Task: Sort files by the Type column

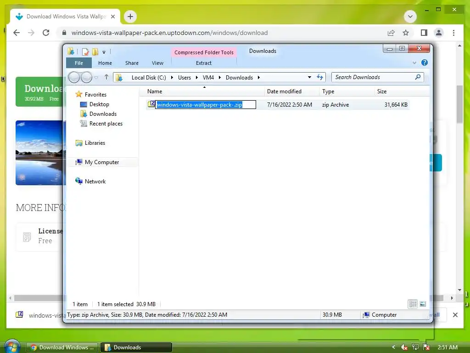Action: point(347,91)
